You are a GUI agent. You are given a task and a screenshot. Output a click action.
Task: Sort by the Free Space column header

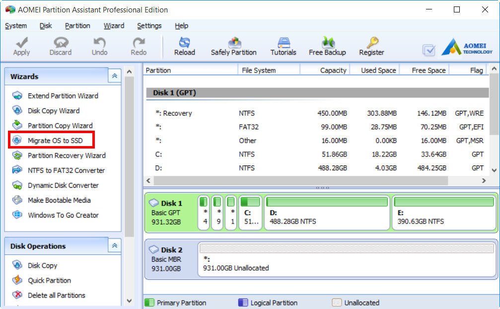425,70
